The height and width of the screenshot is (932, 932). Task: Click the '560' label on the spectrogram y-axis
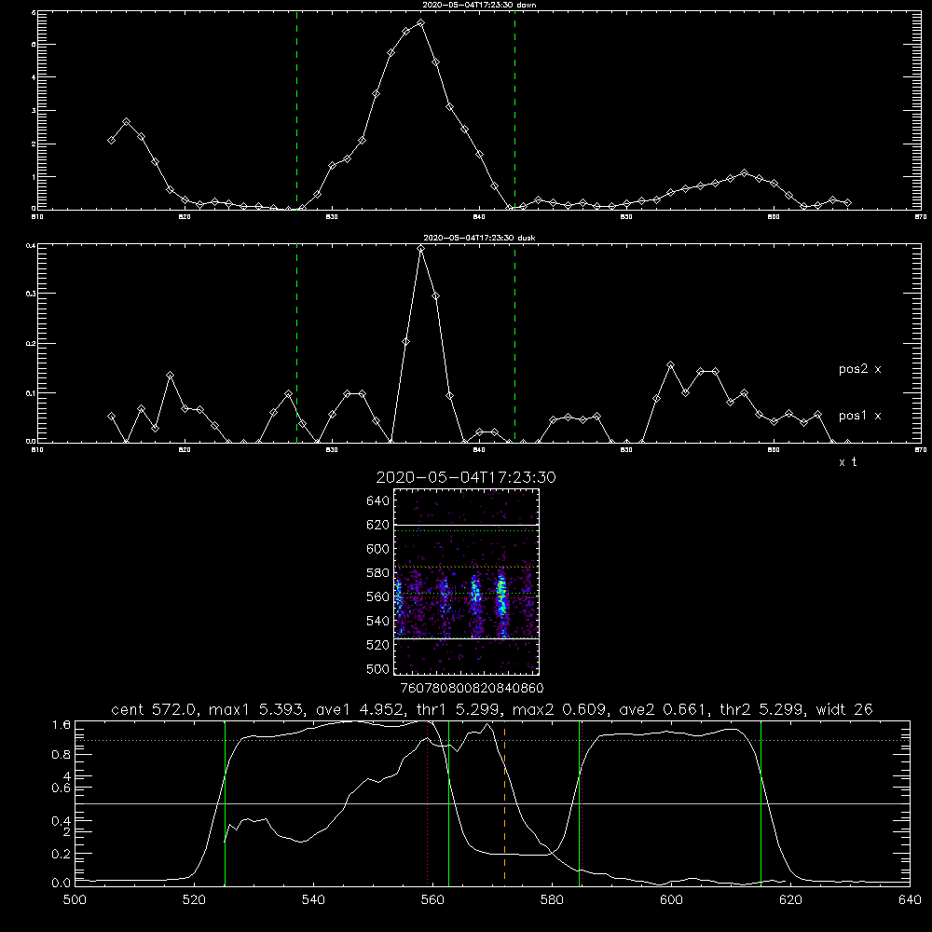[x=377, y=597]
